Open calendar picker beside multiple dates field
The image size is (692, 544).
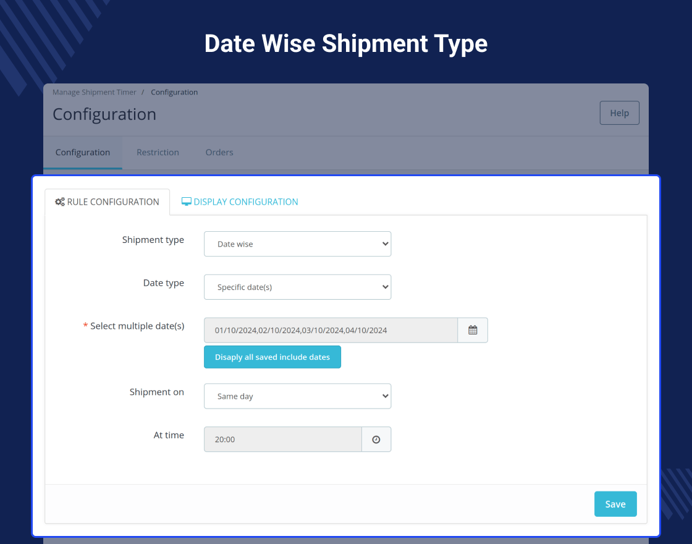tap(473, 330)
